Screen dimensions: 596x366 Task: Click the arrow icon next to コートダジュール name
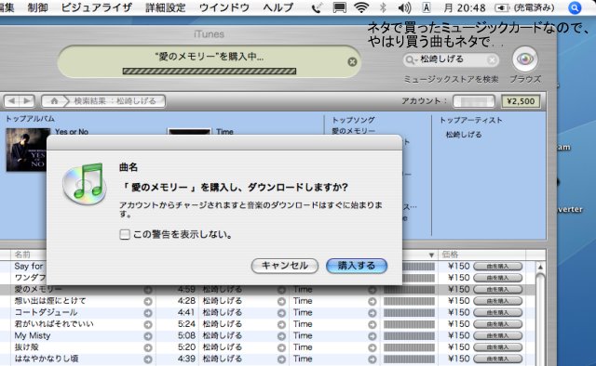click(148, 313)
